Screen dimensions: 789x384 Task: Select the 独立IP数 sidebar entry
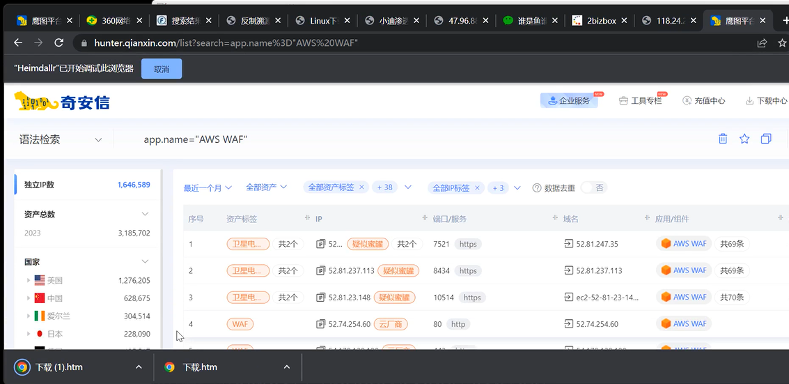[x=87, y=185]
